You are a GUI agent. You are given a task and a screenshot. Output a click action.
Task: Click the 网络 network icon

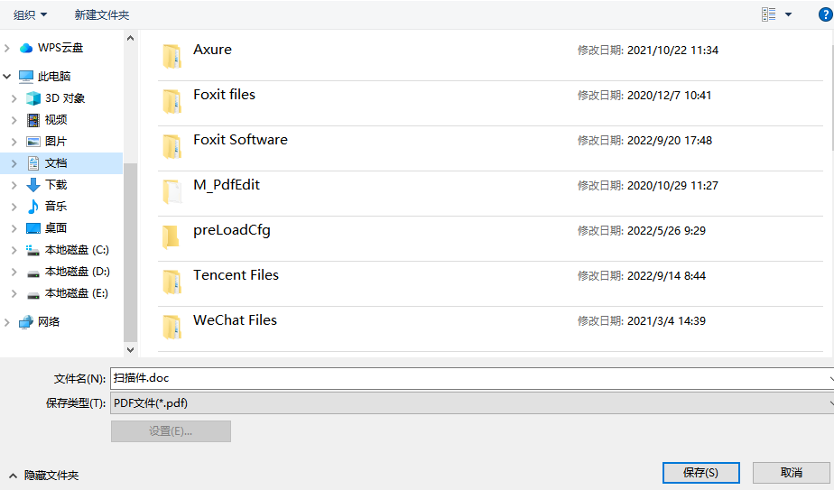coord(26,322)
